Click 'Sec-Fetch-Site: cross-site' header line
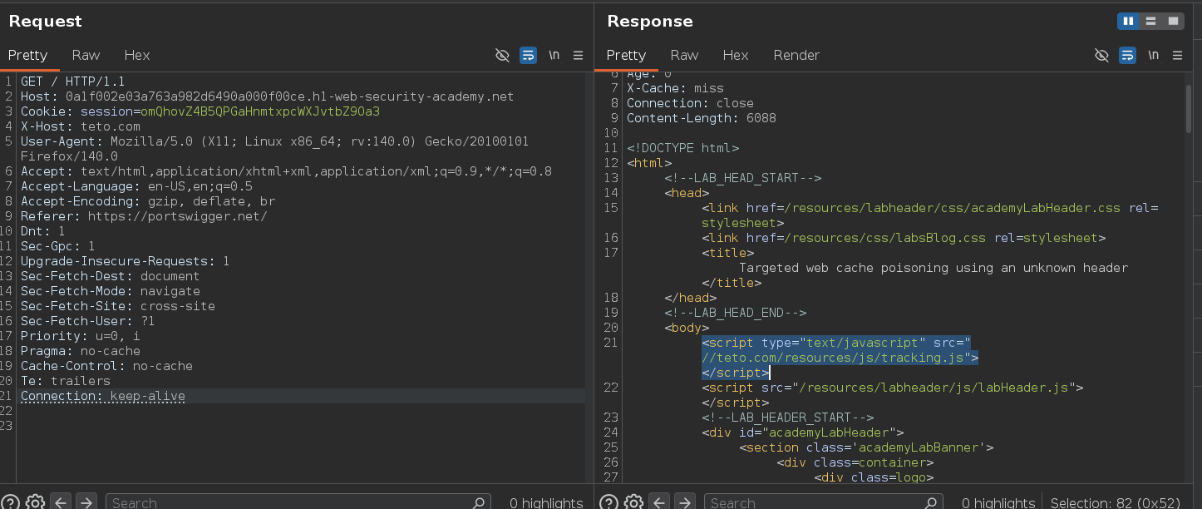The height and width of the screenshot is (509, 1202). (118, 306)
